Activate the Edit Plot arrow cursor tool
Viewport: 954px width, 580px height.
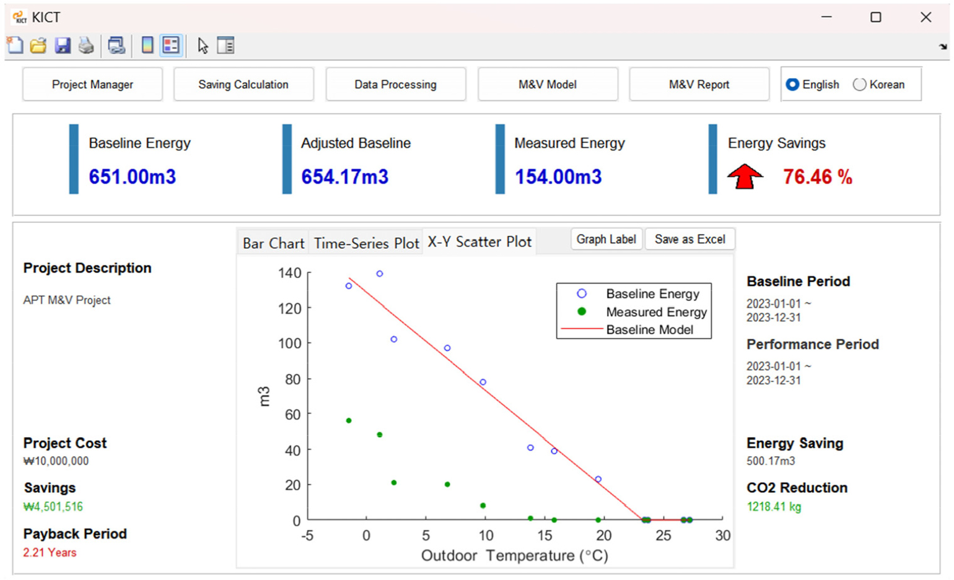click(203, 45)
